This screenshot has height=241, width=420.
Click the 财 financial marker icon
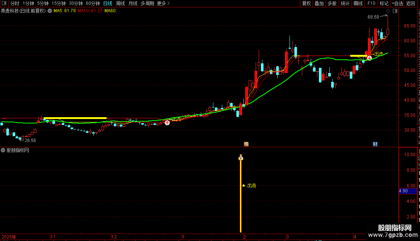(x=375, y=144)
